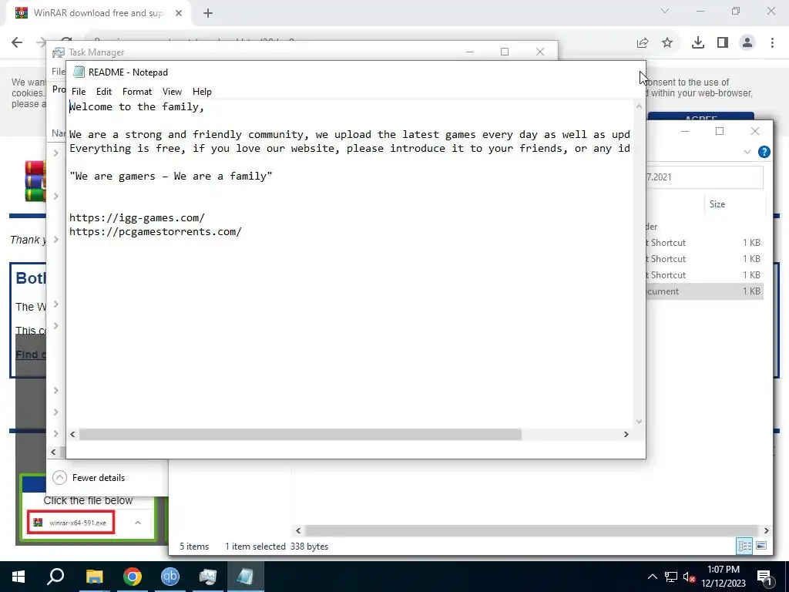The image size is (789, 592).
Task: Click the Notepad icon in README title bar
Action: (79, 72)
